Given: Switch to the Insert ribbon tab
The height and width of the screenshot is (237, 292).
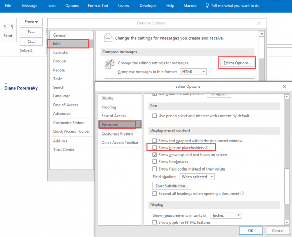Looking at the screenshot, I should coord(51,6).
